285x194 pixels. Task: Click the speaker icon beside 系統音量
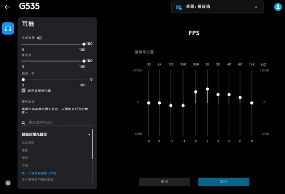(x=40, y=38)
